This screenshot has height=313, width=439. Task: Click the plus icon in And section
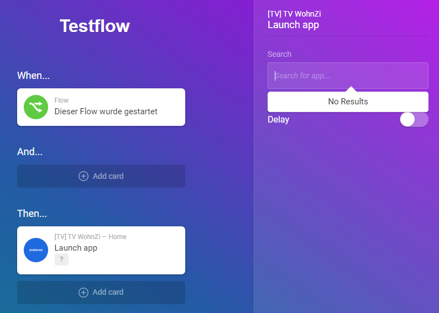pos(83,176)
